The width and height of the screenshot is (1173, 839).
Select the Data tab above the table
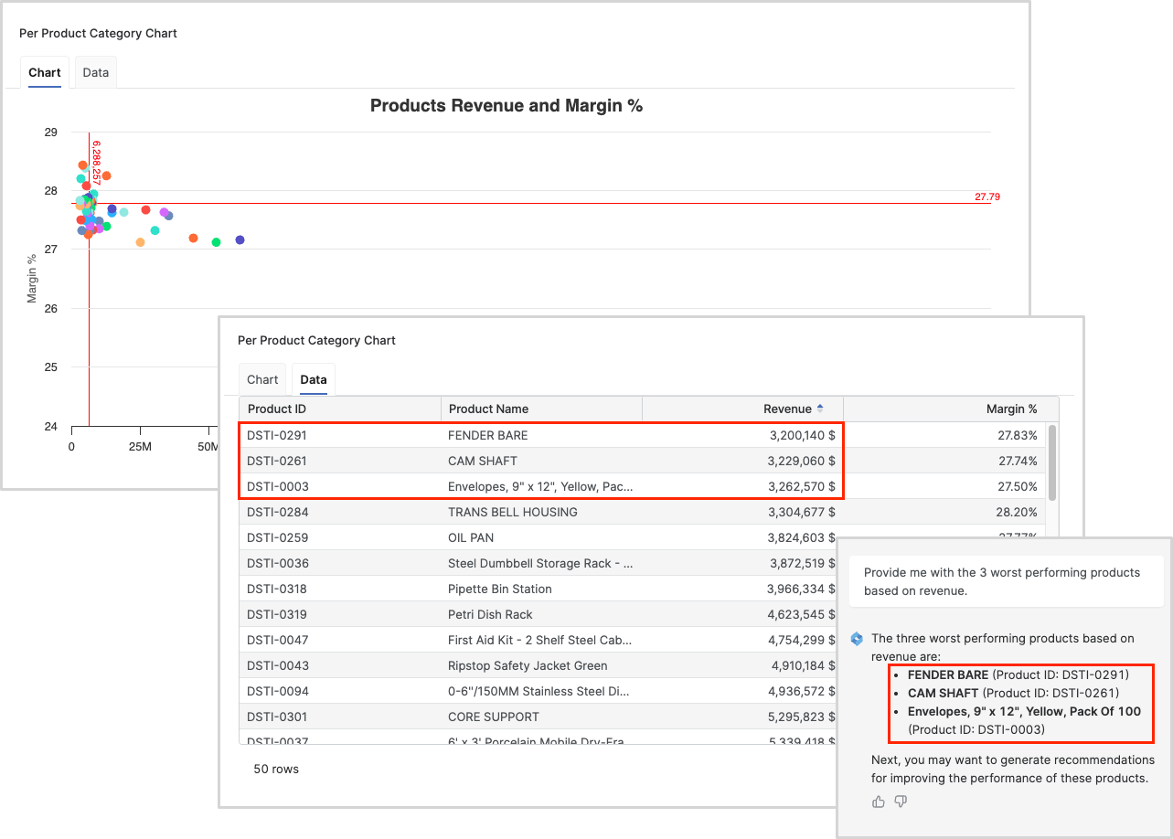click(x=314, y=380)
